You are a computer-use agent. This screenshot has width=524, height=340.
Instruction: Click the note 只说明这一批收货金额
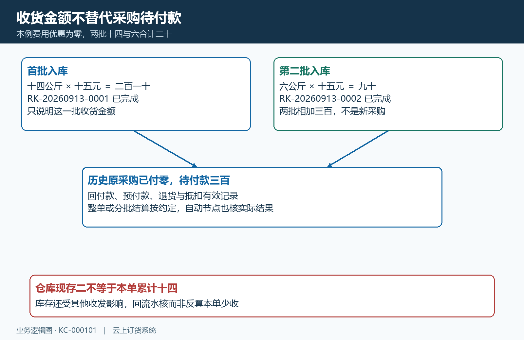click(x=71, y=111)
